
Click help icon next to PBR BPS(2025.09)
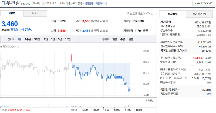[185, 78]
